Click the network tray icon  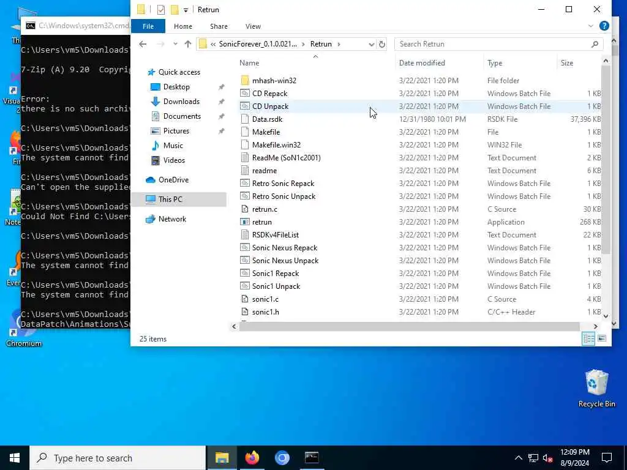point(533,458)
